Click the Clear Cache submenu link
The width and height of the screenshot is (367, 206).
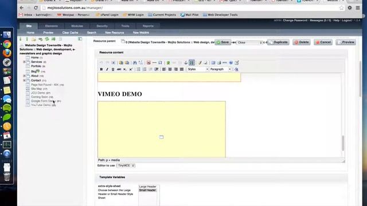70,33
